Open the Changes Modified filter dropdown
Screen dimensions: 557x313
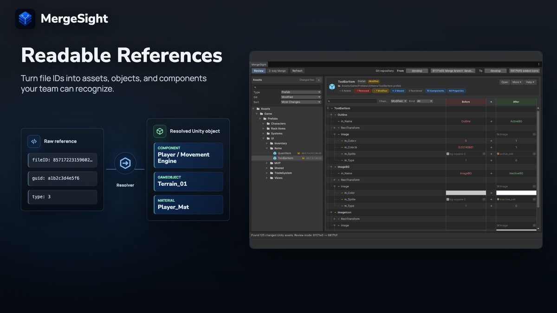(x=399, y=101)
